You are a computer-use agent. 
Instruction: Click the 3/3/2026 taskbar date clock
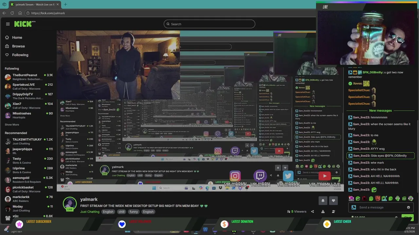coord(410,230)
